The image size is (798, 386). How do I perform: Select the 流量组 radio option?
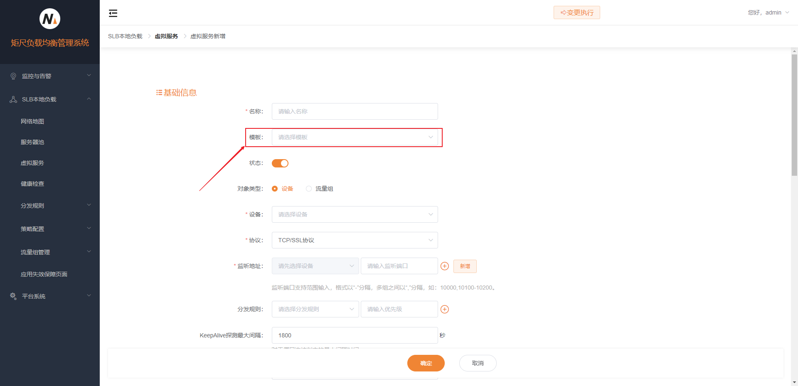[x=309, y=189]
